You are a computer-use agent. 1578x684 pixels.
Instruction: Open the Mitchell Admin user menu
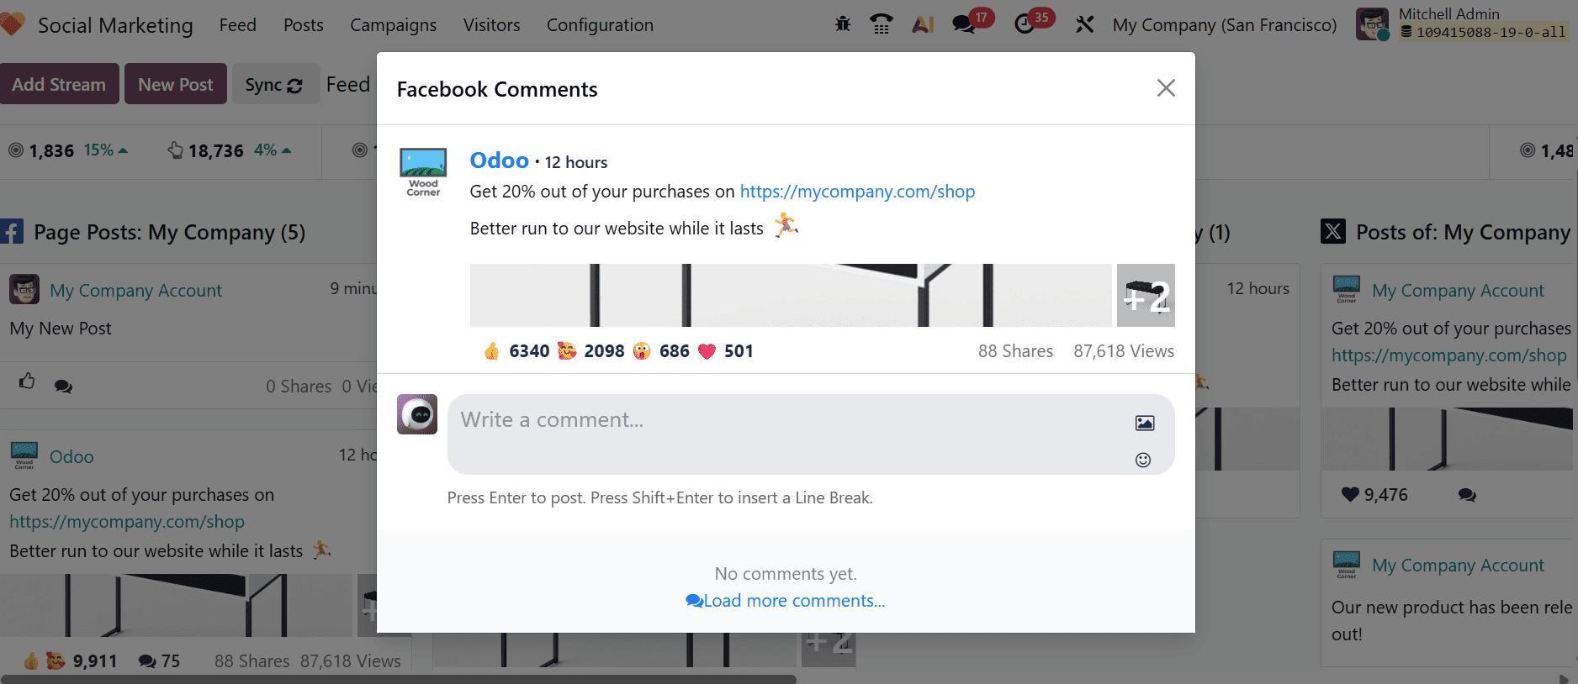(x=1462, y=24)
